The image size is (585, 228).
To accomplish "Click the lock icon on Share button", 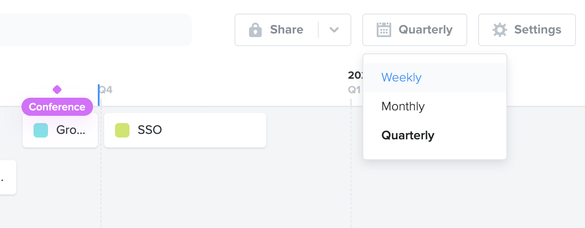I will tap(255, 30).
